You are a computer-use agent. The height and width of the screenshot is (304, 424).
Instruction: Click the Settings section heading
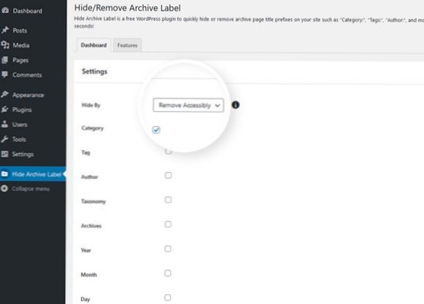pos(94,71)
